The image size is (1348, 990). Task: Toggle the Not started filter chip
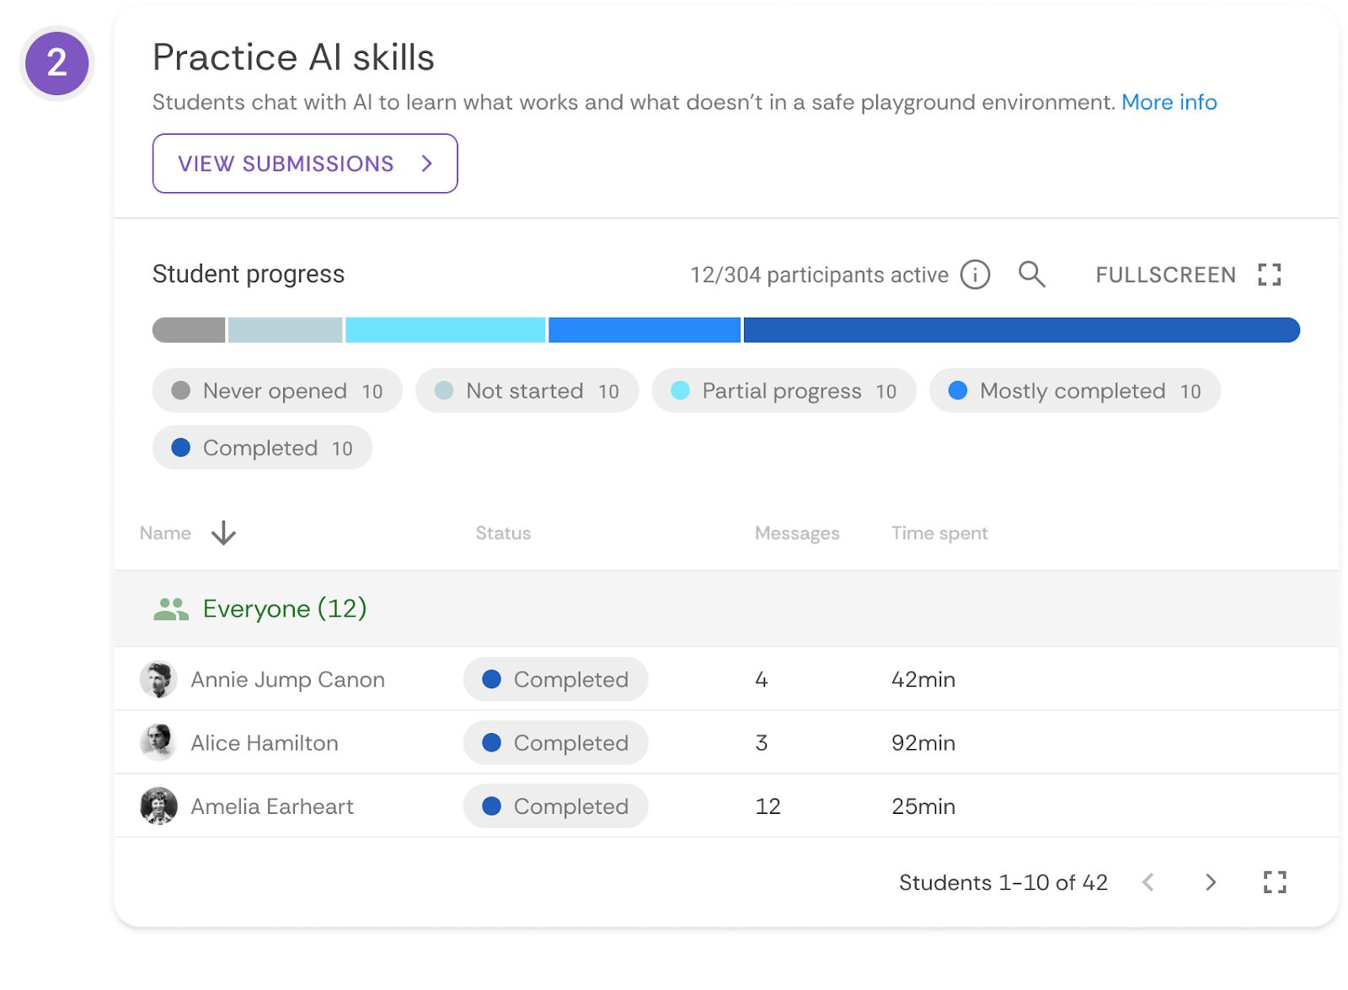(x=527, y=391)
